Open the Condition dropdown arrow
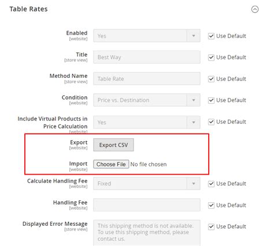274x246 pixels. [194, 100]
